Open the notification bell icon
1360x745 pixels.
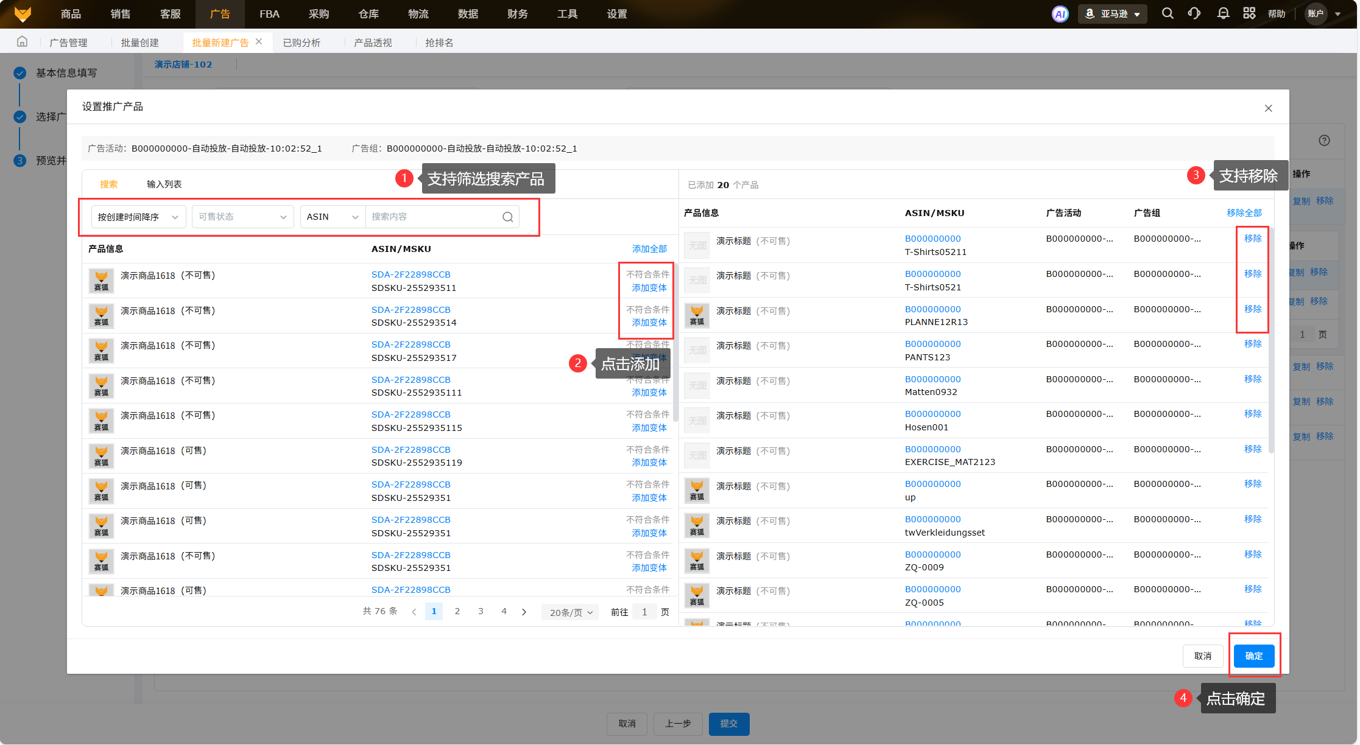pos(1223,13)
